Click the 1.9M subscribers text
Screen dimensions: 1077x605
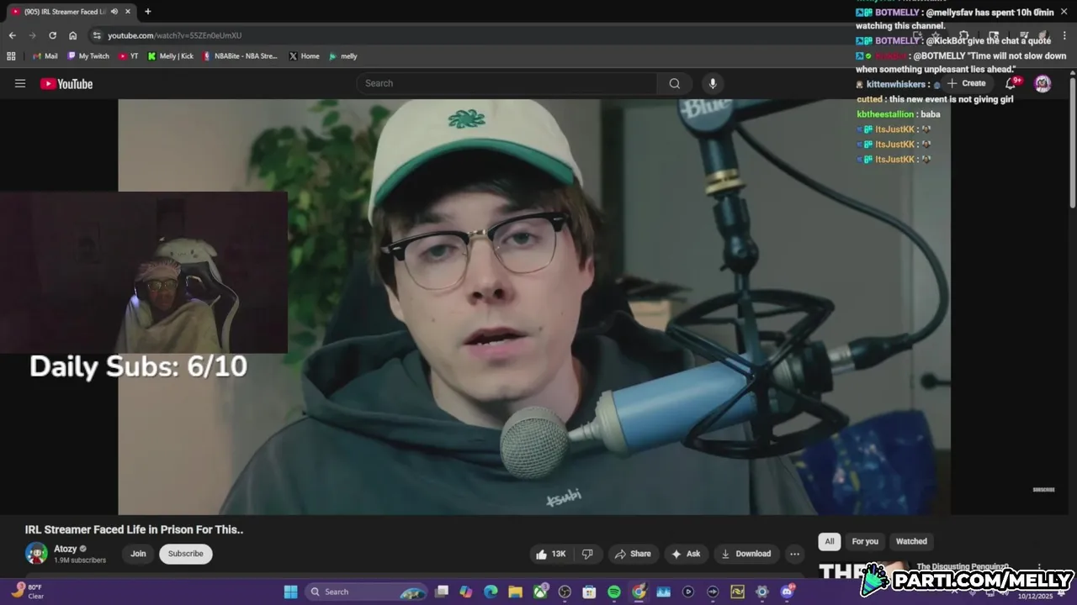[x=80, y=560]
